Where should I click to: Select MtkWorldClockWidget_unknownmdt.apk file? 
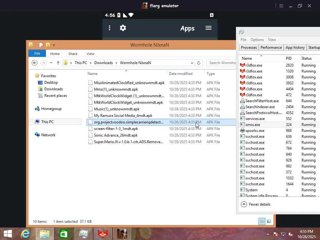point(161,102)
